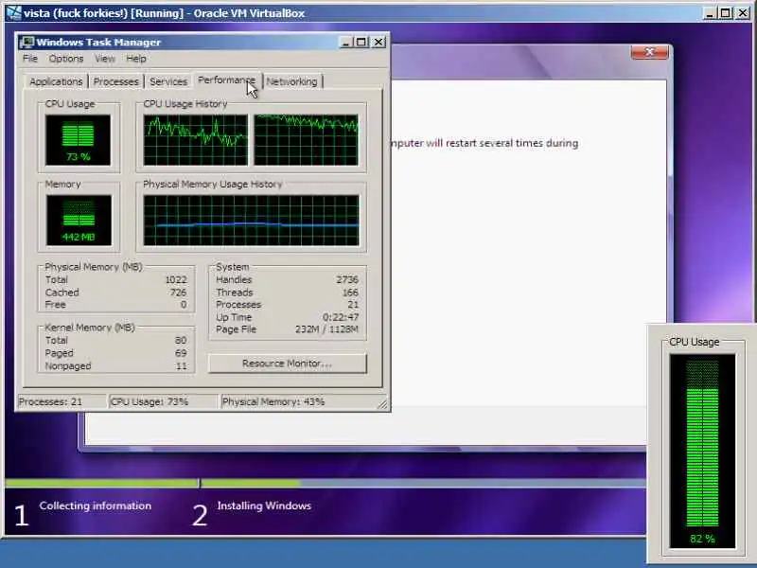The image size is (757, 568).
Task: Click the Handles value 2736
Action: coord(347,280)
